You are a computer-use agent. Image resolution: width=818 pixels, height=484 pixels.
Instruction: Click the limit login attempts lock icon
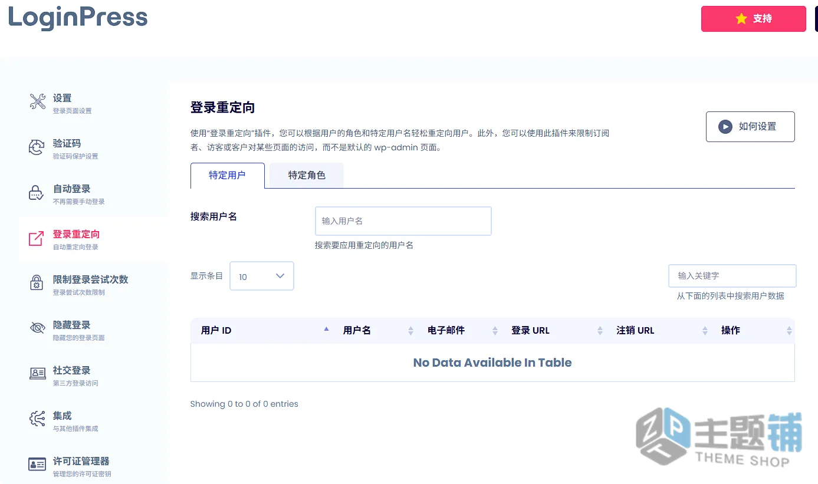tap(37, 283)
